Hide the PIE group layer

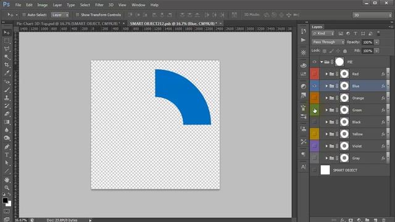pyautogui.click(x=314, y=62)
